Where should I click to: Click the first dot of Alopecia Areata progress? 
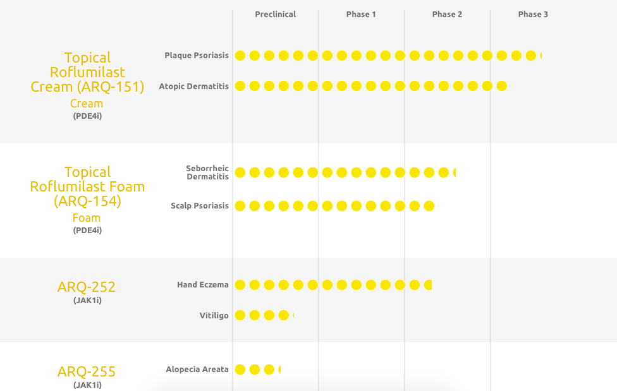point(240,370)
